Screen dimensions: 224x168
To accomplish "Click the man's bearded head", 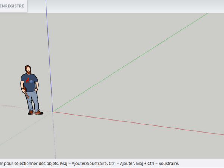I will coord(28,69).
